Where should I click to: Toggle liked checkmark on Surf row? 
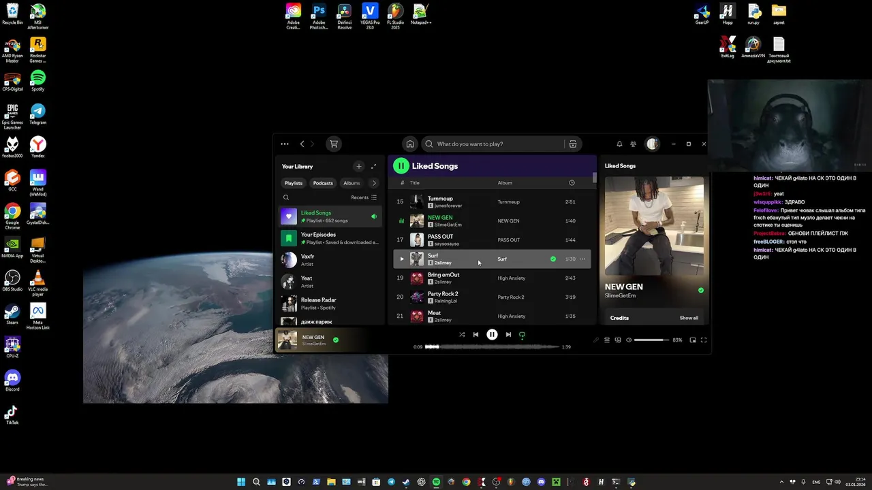coord(553,259)
